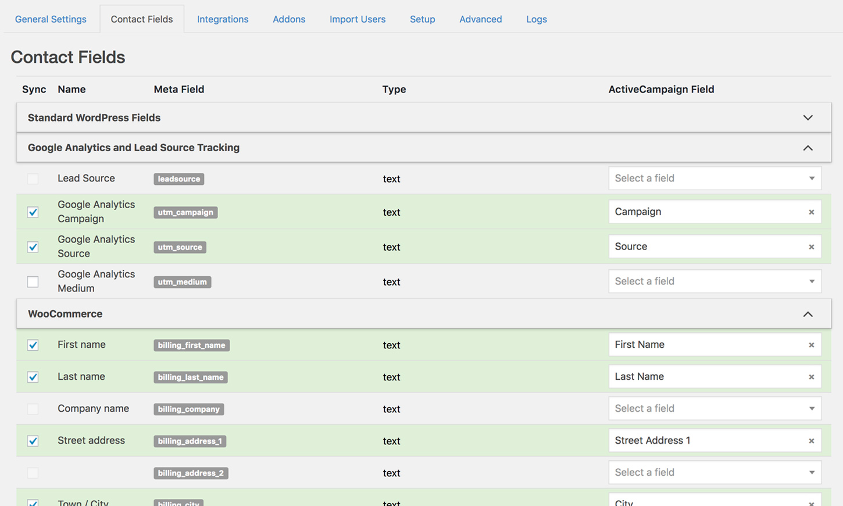Expand Standard WordPress Fields section

pos(808,118)
